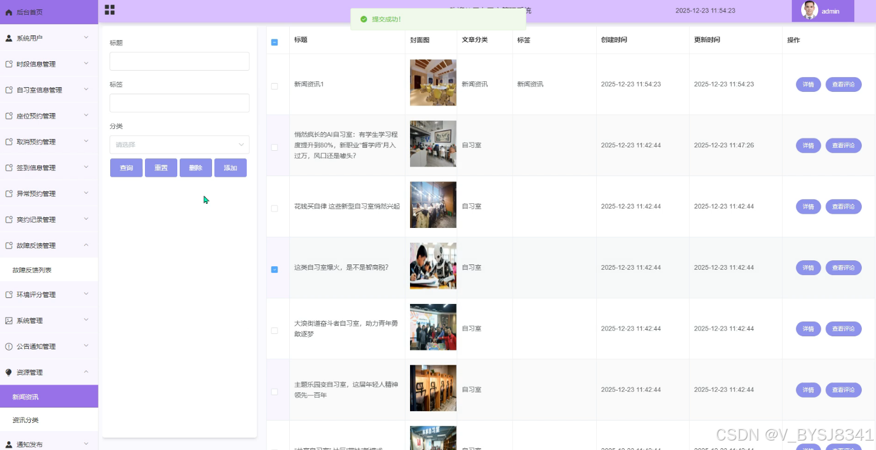876x450 pixels.
Task: Select the checkbox for 悄然疯长的AI自习室 article
Action: (x=275, y=147)
